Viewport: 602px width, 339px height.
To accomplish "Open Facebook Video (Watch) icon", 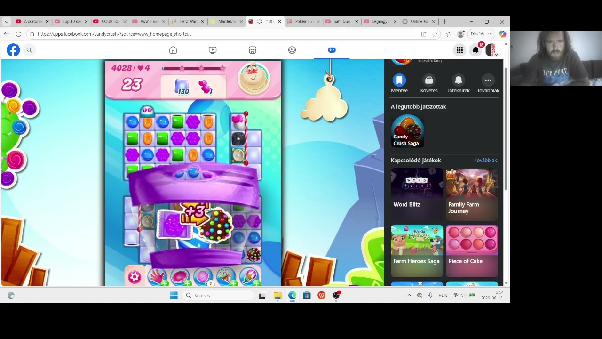I will point(213,50).
